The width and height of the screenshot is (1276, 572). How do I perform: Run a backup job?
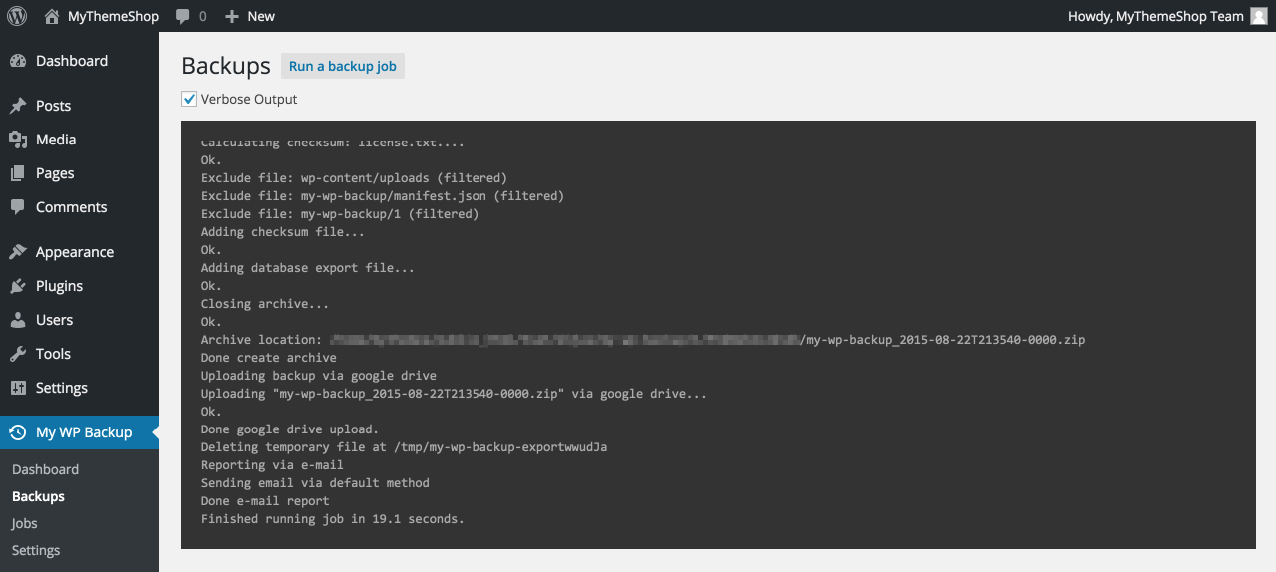(343, 66)
